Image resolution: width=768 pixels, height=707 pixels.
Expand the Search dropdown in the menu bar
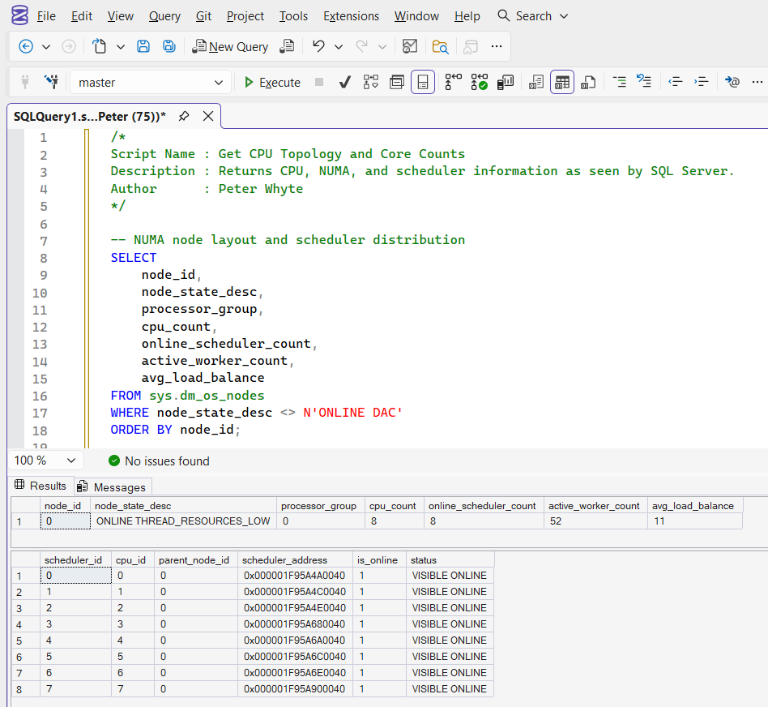tap(564, 16)
